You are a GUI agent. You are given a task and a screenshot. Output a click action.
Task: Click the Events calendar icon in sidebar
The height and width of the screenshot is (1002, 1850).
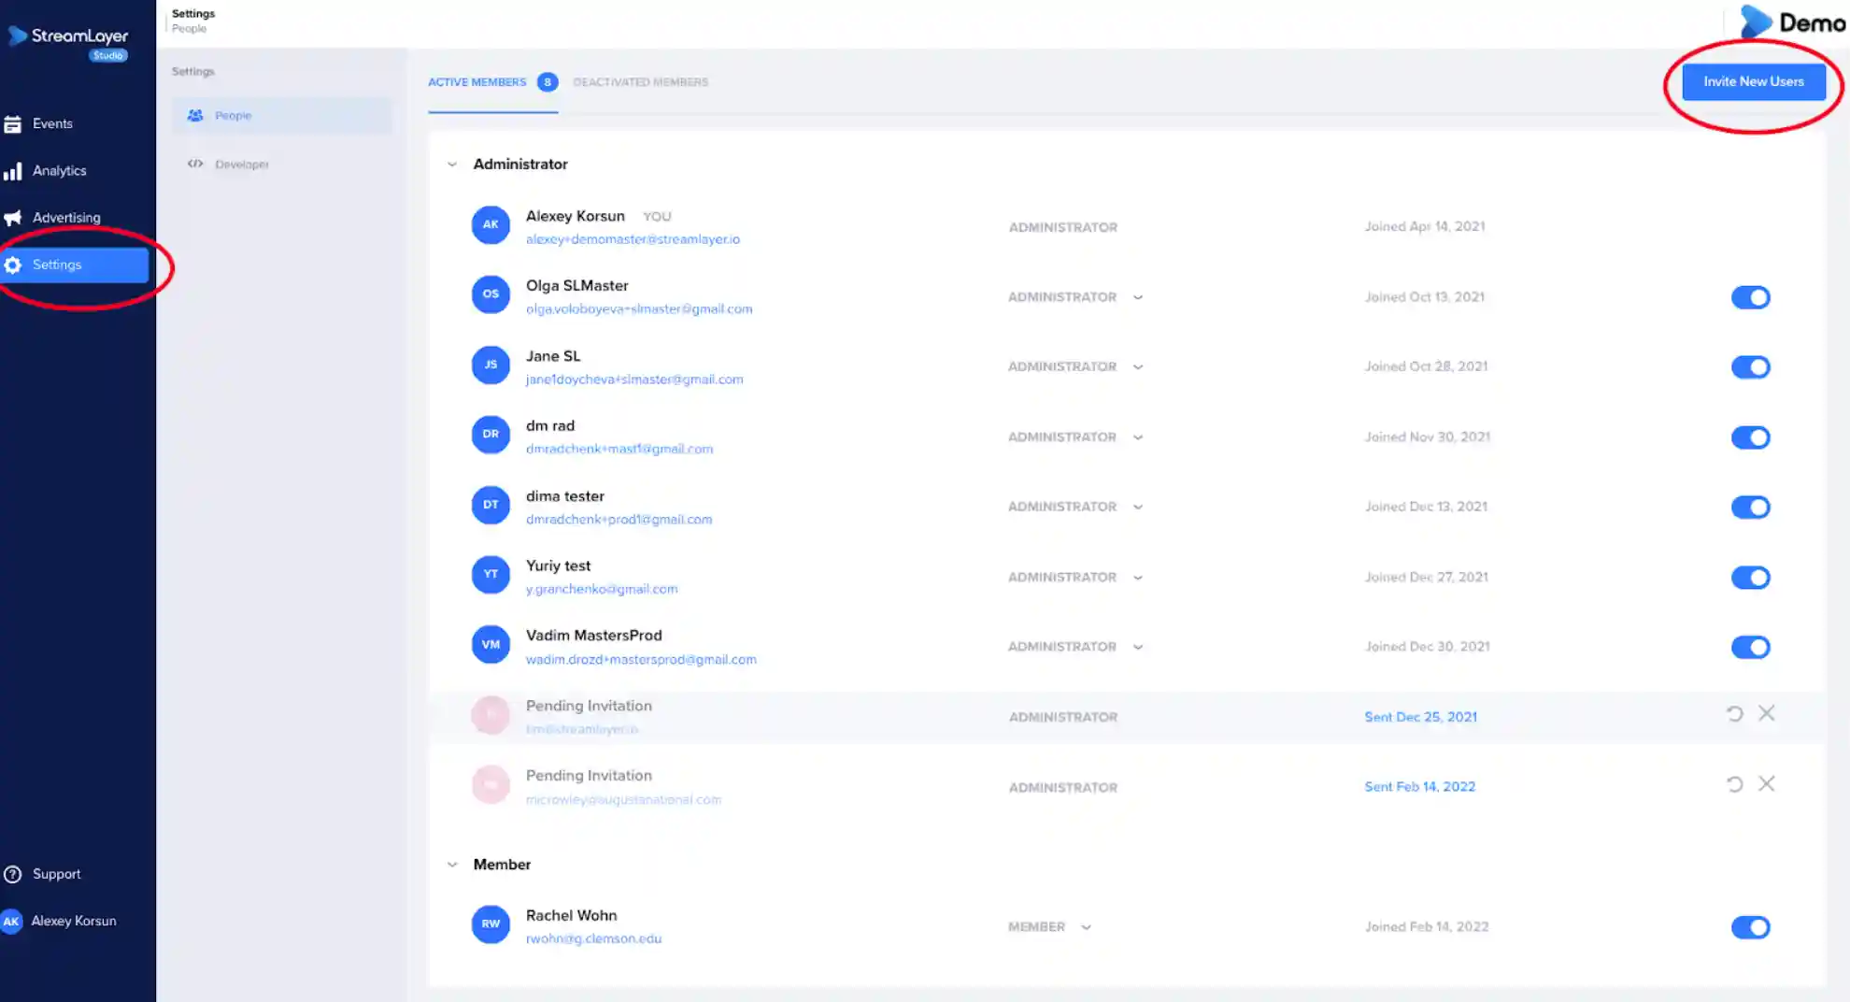click(13, 124)
